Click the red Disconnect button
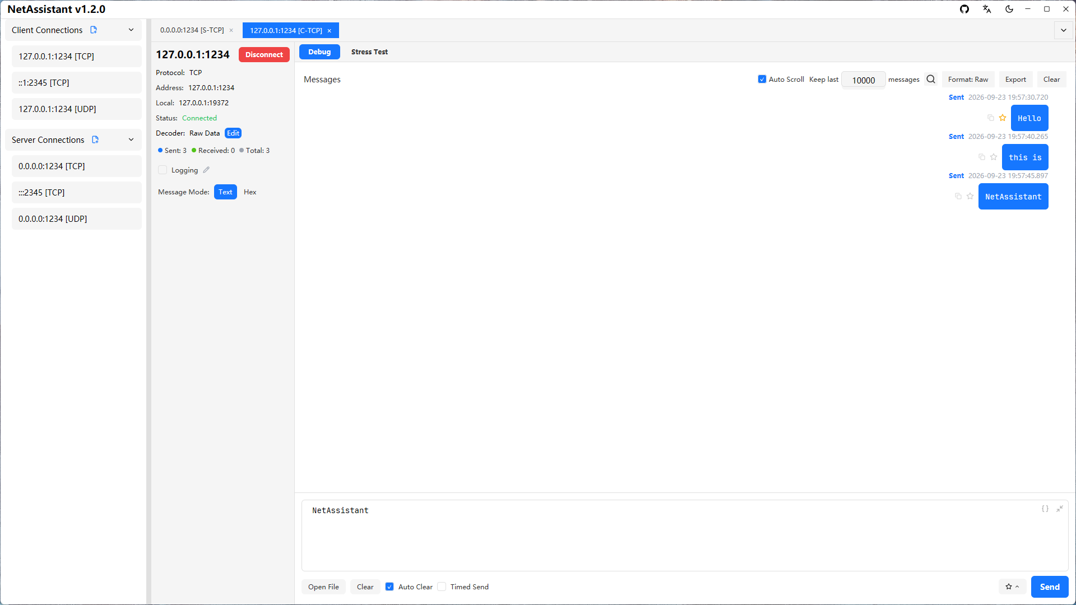The image size is (1076, 605). click(264, 54)
